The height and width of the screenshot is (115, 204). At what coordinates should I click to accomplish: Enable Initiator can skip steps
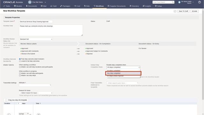pos(20,75)
